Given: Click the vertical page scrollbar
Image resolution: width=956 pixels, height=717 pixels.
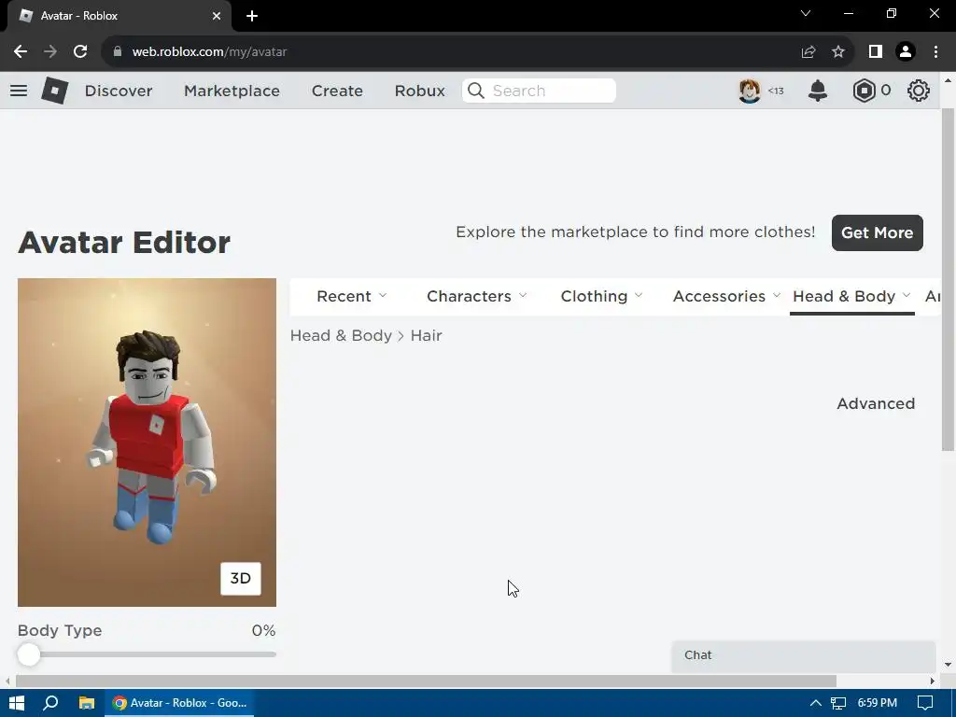Looking at the screenshot, I should tap(948, 280).
